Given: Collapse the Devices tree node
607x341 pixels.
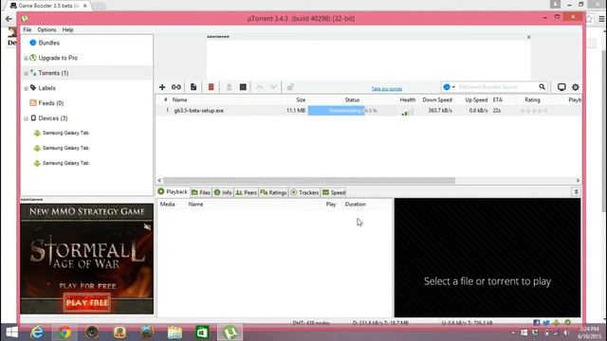Looking at the screenshot, I should pyautogui.click(x=26, y=118).
